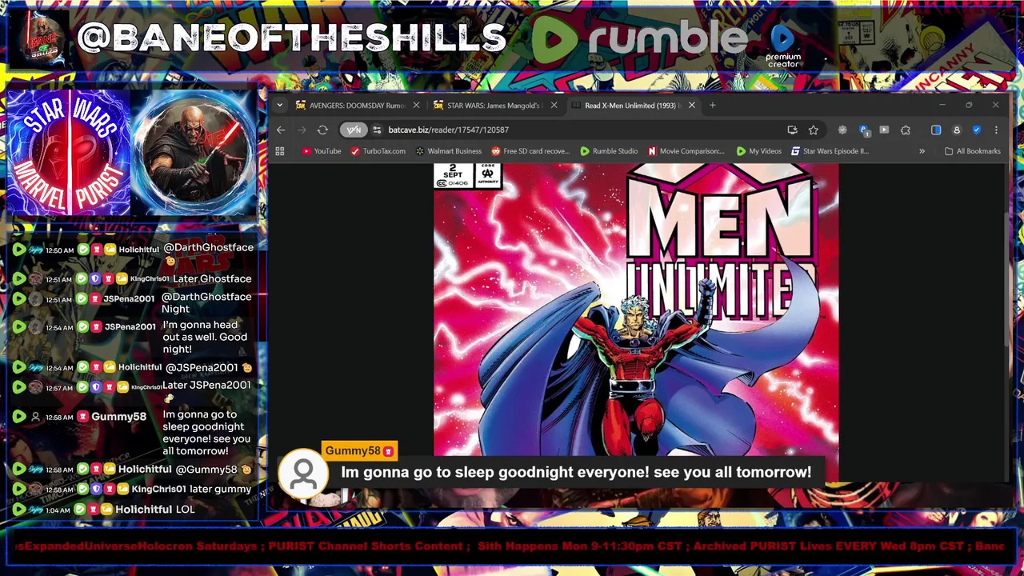This screenshot has height=576, width=1024.
Task: Open the browser three-dot menu
Action: [x=996, y=130]
